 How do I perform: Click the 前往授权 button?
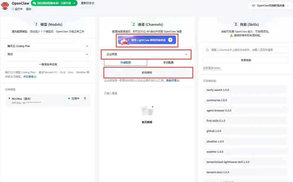(x=147, y=72)
